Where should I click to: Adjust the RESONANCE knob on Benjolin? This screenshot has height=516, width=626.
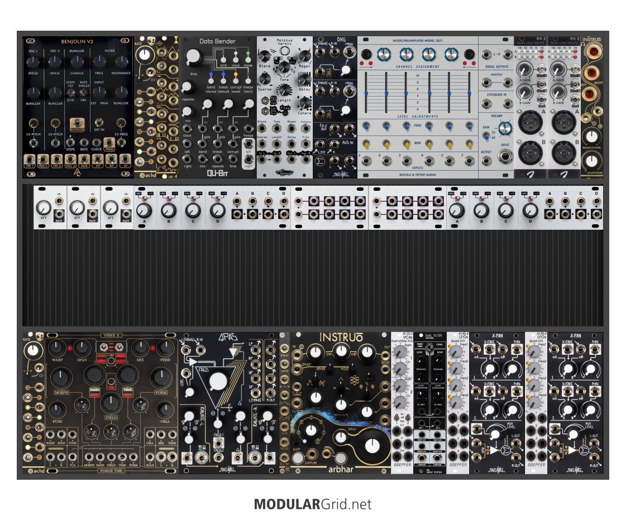pyautogui.click(x=121, y=61)
